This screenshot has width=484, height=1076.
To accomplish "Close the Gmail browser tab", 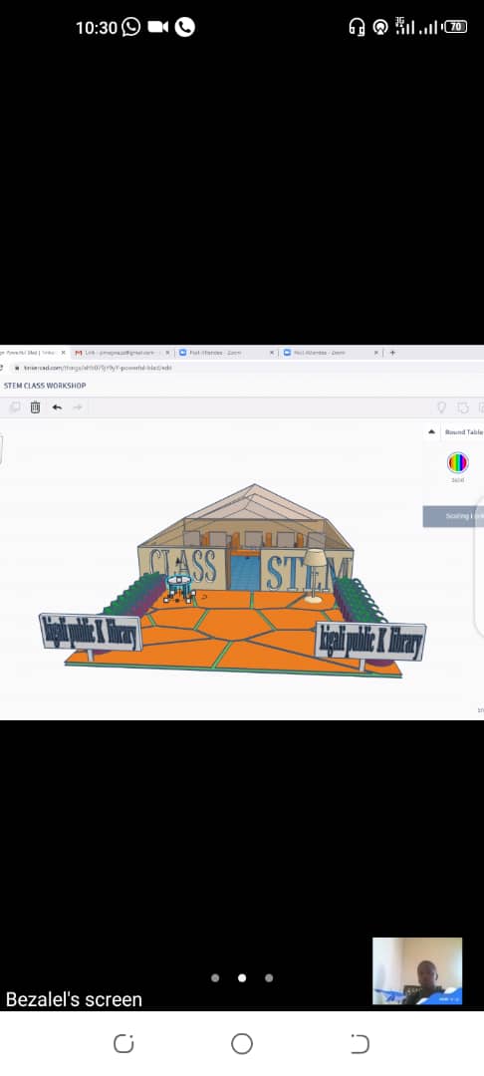I will [167, 353].
